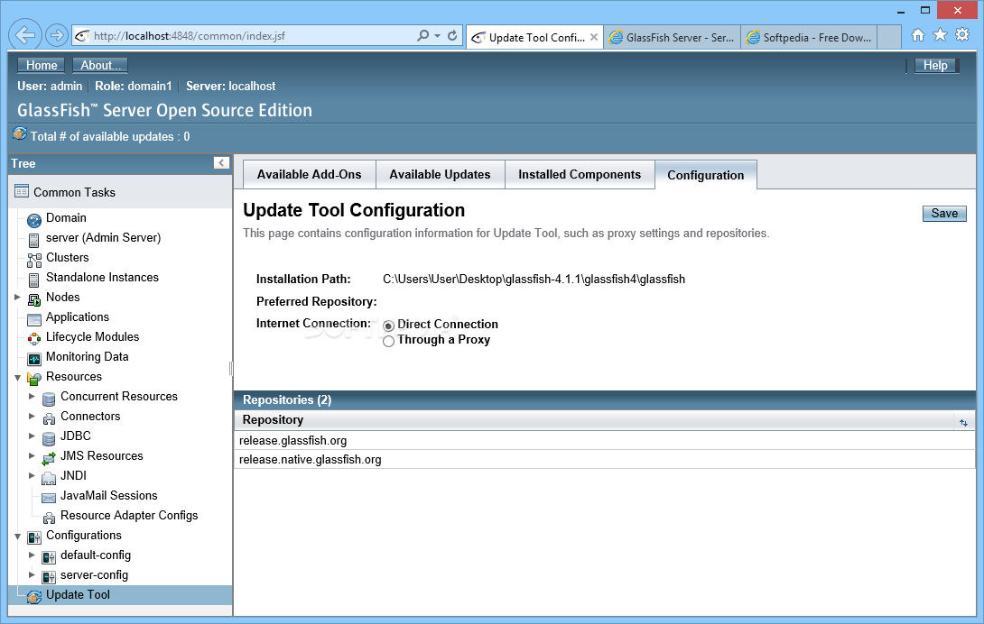Viewport: 984px width, 624px height.
Task: Click the Clusters icon in tree
Action: click(x=34, y=261)
